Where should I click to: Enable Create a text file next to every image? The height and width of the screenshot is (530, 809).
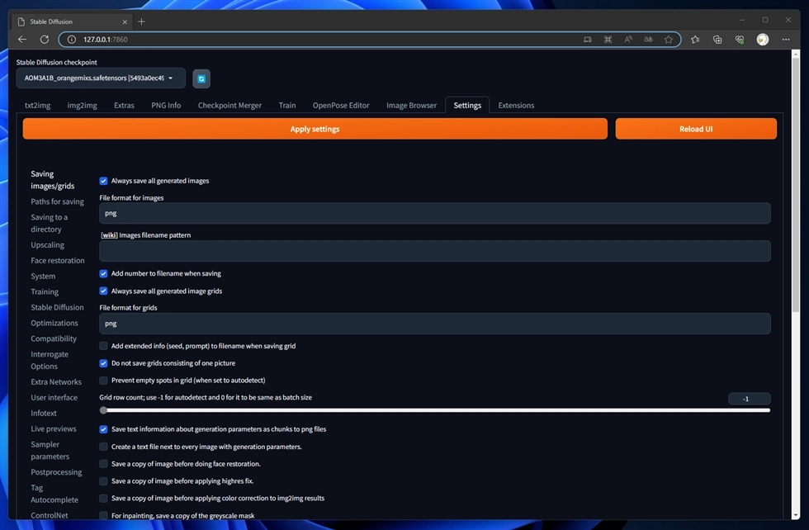[x=103, y=447]
